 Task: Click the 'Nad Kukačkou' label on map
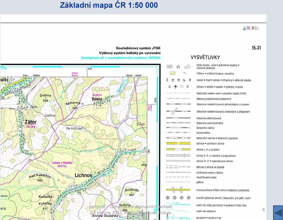[x=40, y=176]
